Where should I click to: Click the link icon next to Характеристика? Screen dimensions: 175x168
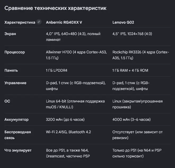pyautogui.click(x=39, y=22)
